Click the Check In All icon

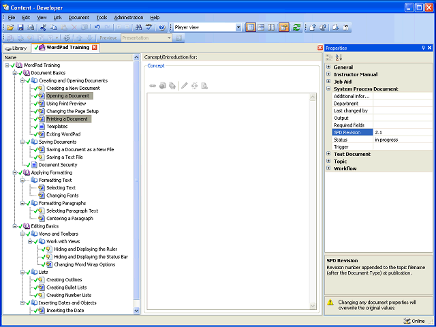[323, 27]
